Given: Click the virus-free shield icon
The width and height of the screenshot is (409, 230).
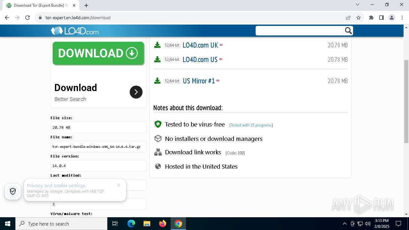Looking at the screenshot, I should tap(158, 124).
